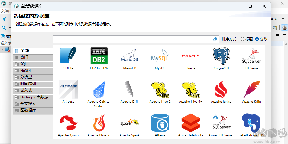
Task: Choose the Db2 for LUW driver
Action: click(99, 56)
